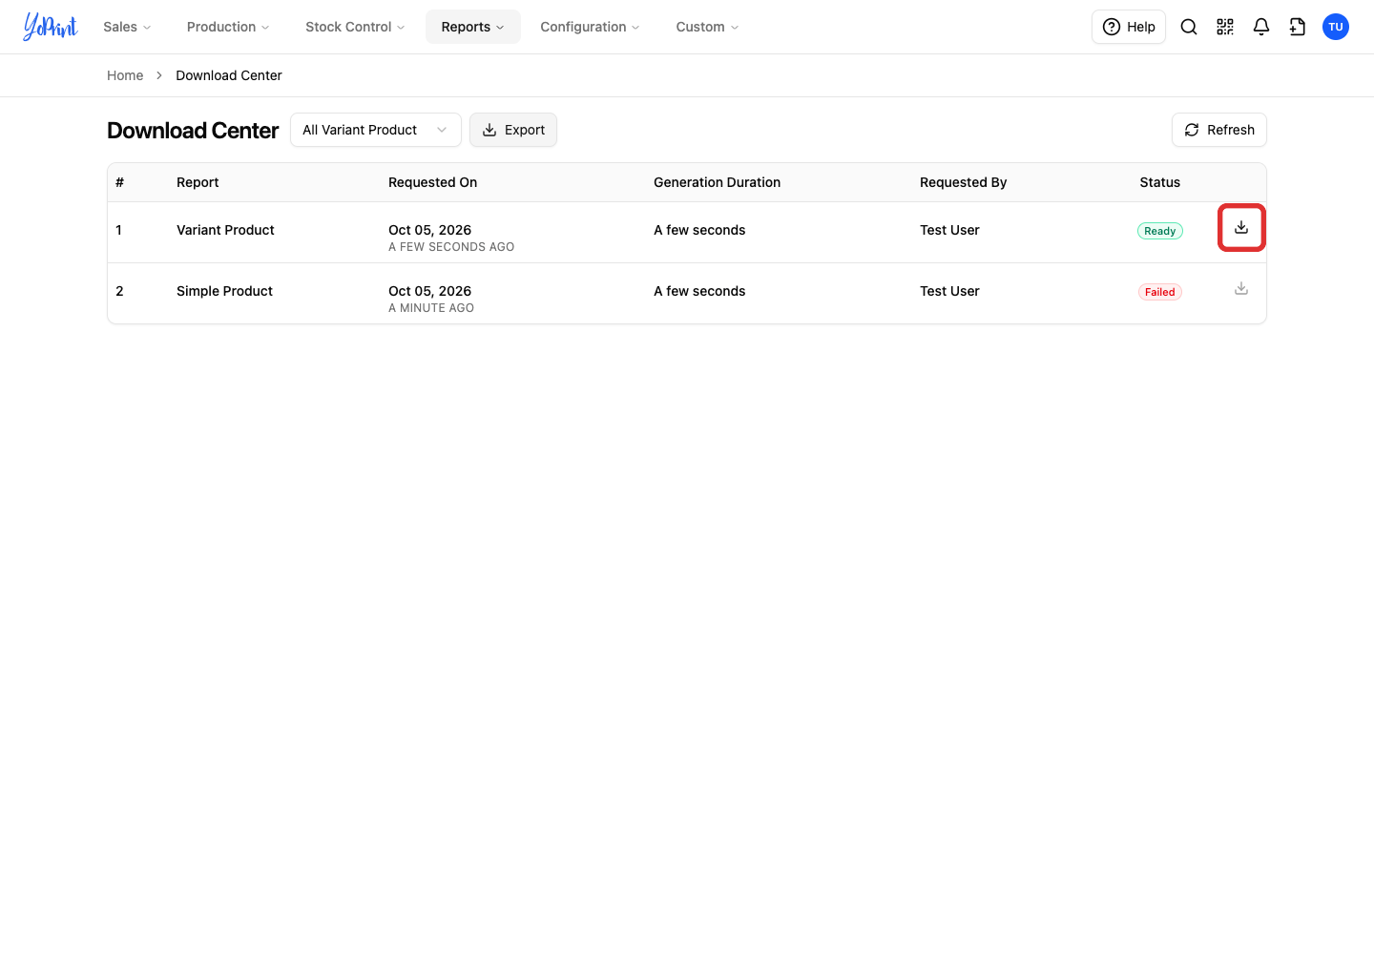Click the Requested On column header
Image resolution: width=1374 pixels, height=954 pixels.
pos(432,182)
